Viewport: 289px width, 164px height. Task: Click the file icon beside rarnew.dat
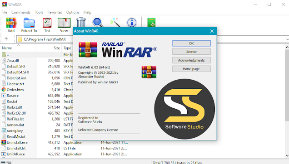point(4,125)
